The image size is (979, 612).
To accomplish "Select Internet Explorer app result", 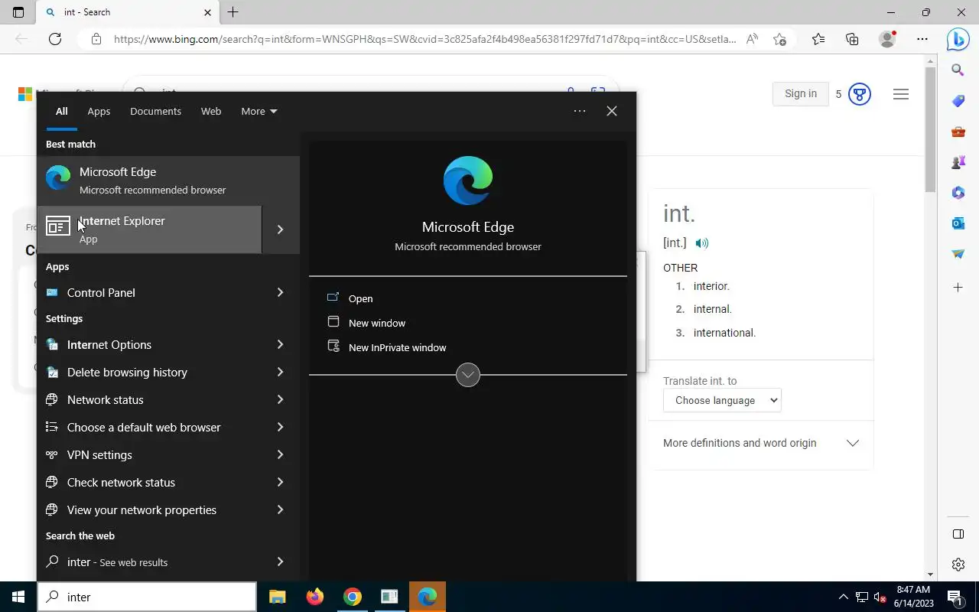I will pos(149,229).
